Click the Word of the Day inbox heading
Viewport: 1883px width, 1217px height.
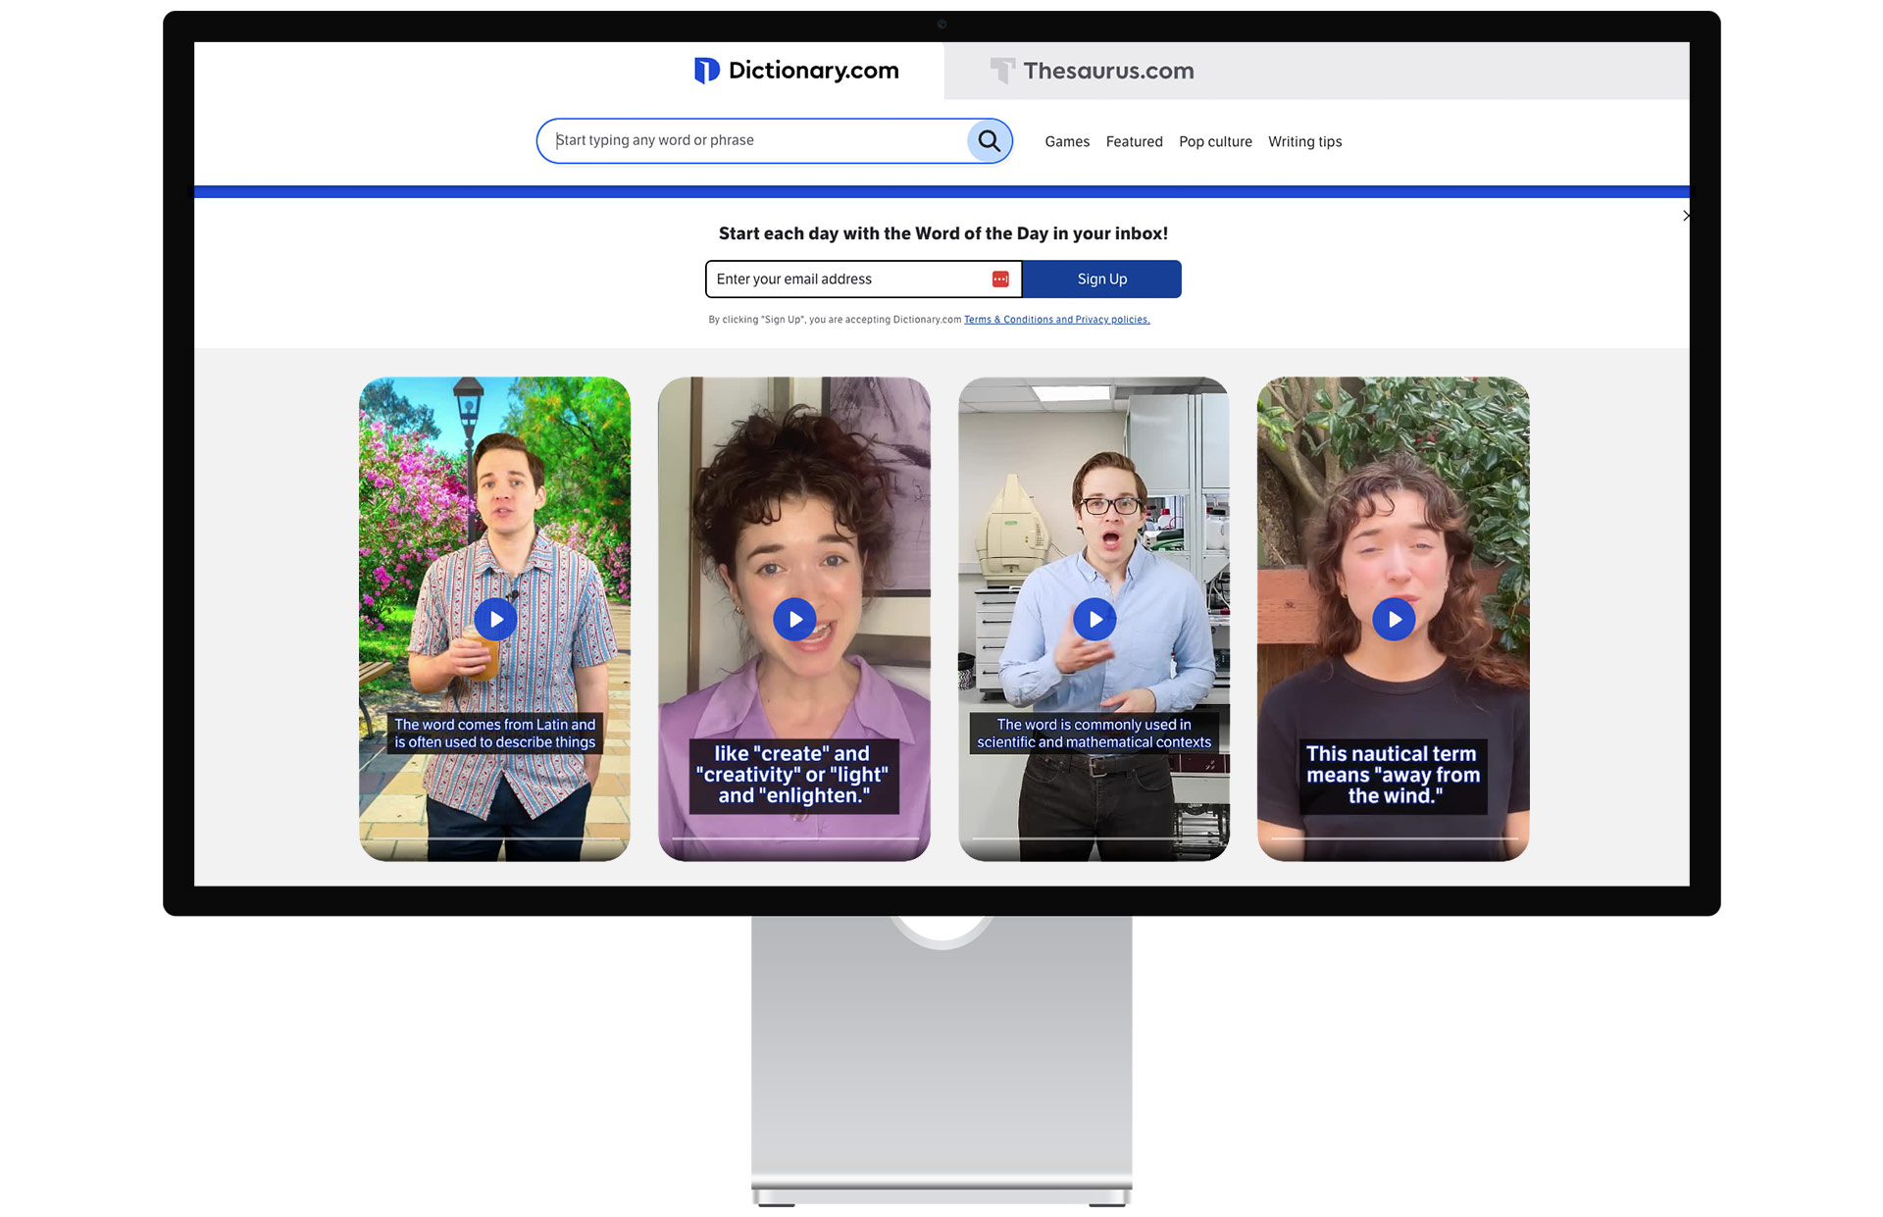coord(943,234)
